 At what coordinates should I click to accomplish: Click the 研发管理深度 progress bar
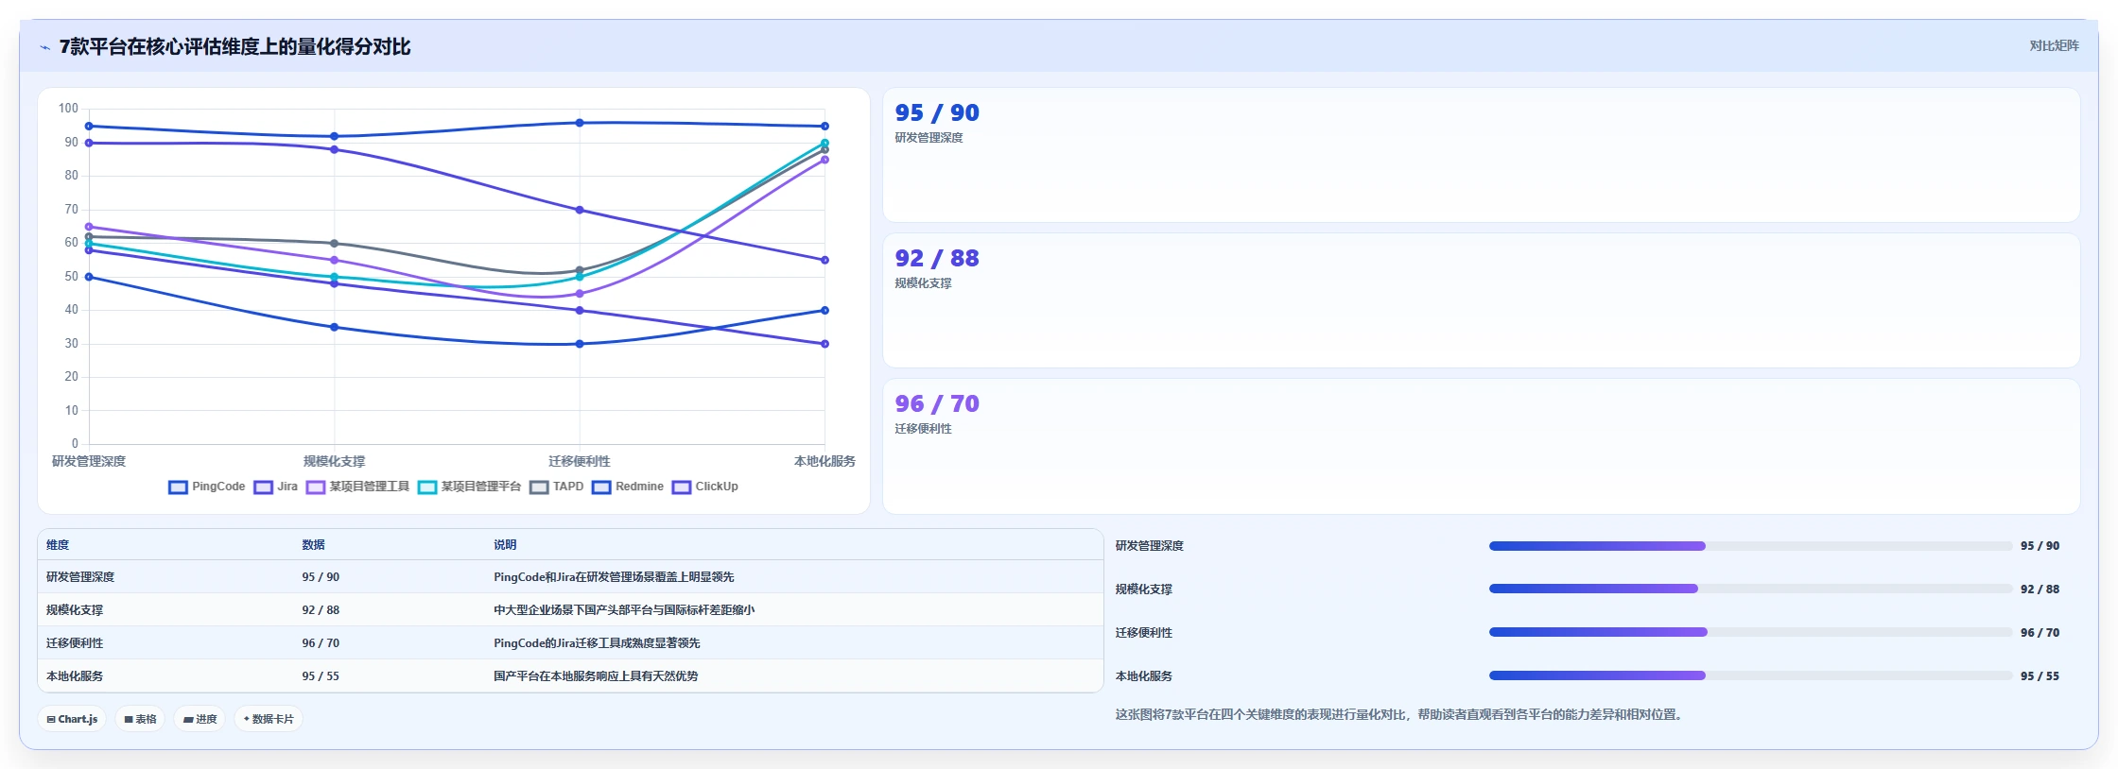1750,546
